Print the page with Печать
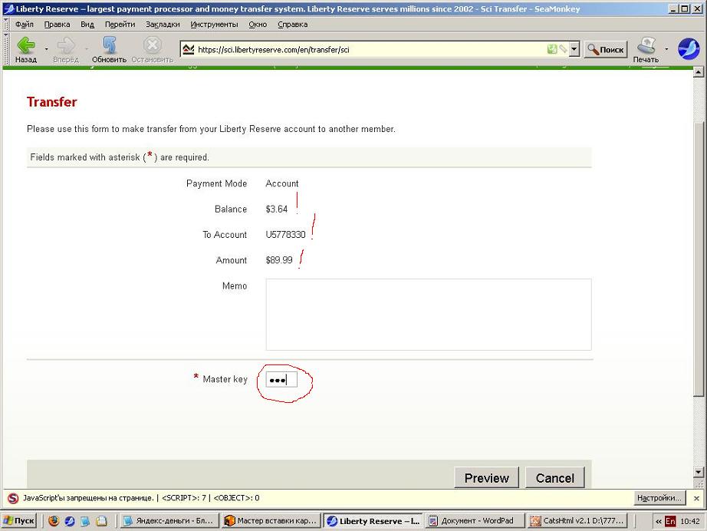This screenshot has width=707, height=531. tap(646, 50)
